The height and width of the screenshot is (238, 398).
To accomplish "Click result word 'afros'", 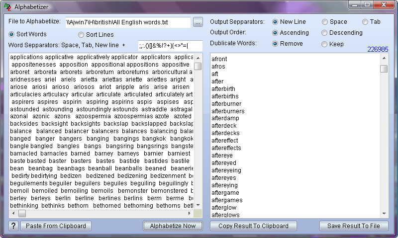I will (x=218, y=67).
